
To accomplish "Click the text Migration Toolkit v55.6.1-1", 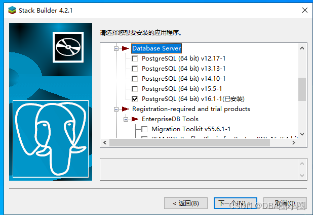I will pos(191,129).
